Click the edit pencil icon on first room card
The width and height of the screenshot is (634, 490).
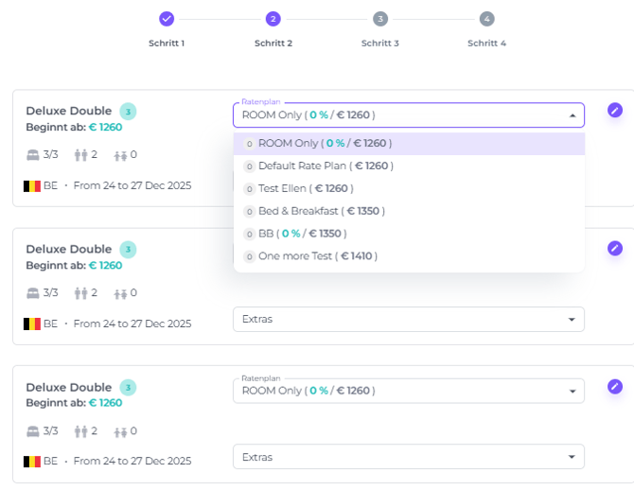[x=615, y=110]
